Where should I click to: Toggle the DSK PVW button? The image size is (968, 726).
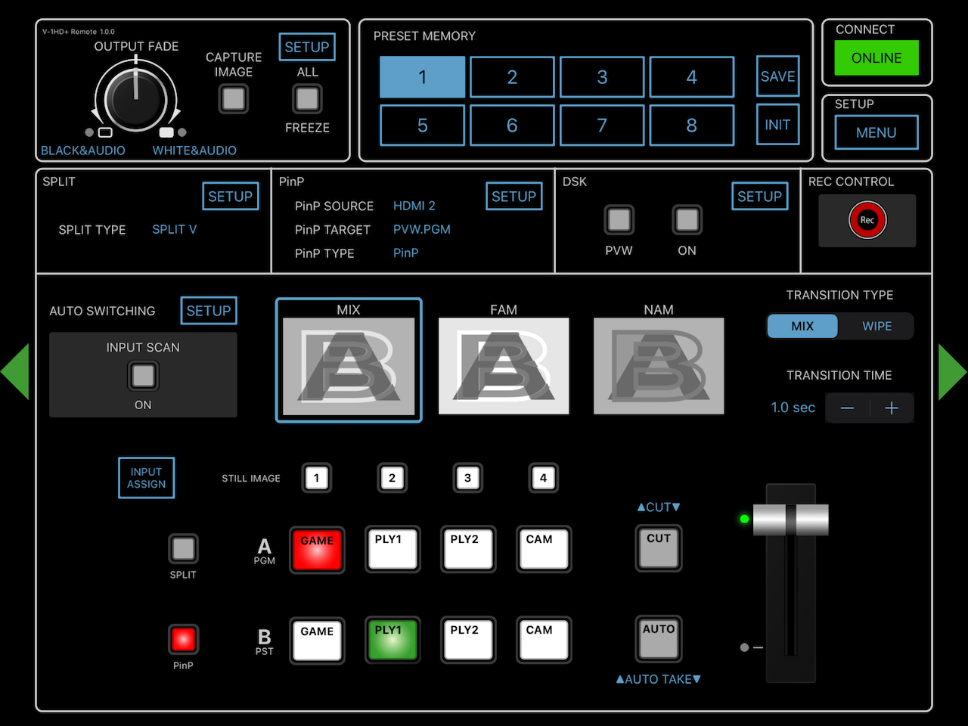(x=619, y=220)
